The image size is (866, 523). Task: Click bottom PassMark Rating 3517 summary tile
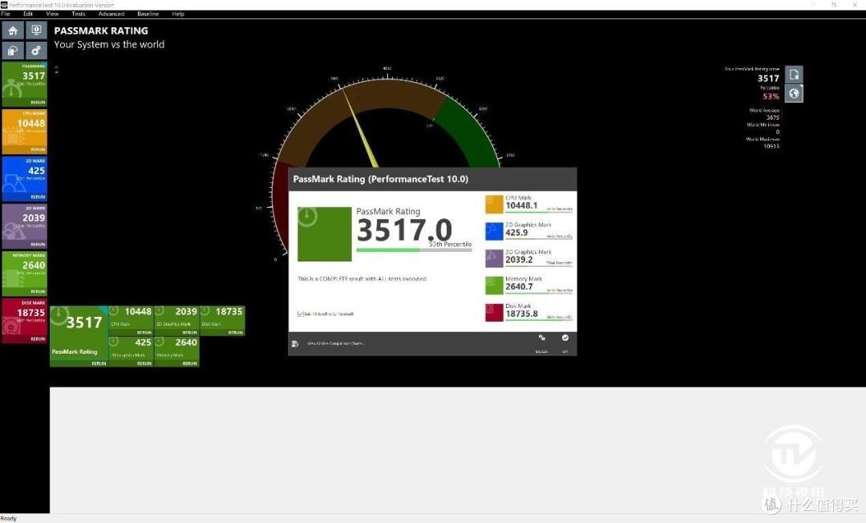pyautogui.click(x=79, y=336)
